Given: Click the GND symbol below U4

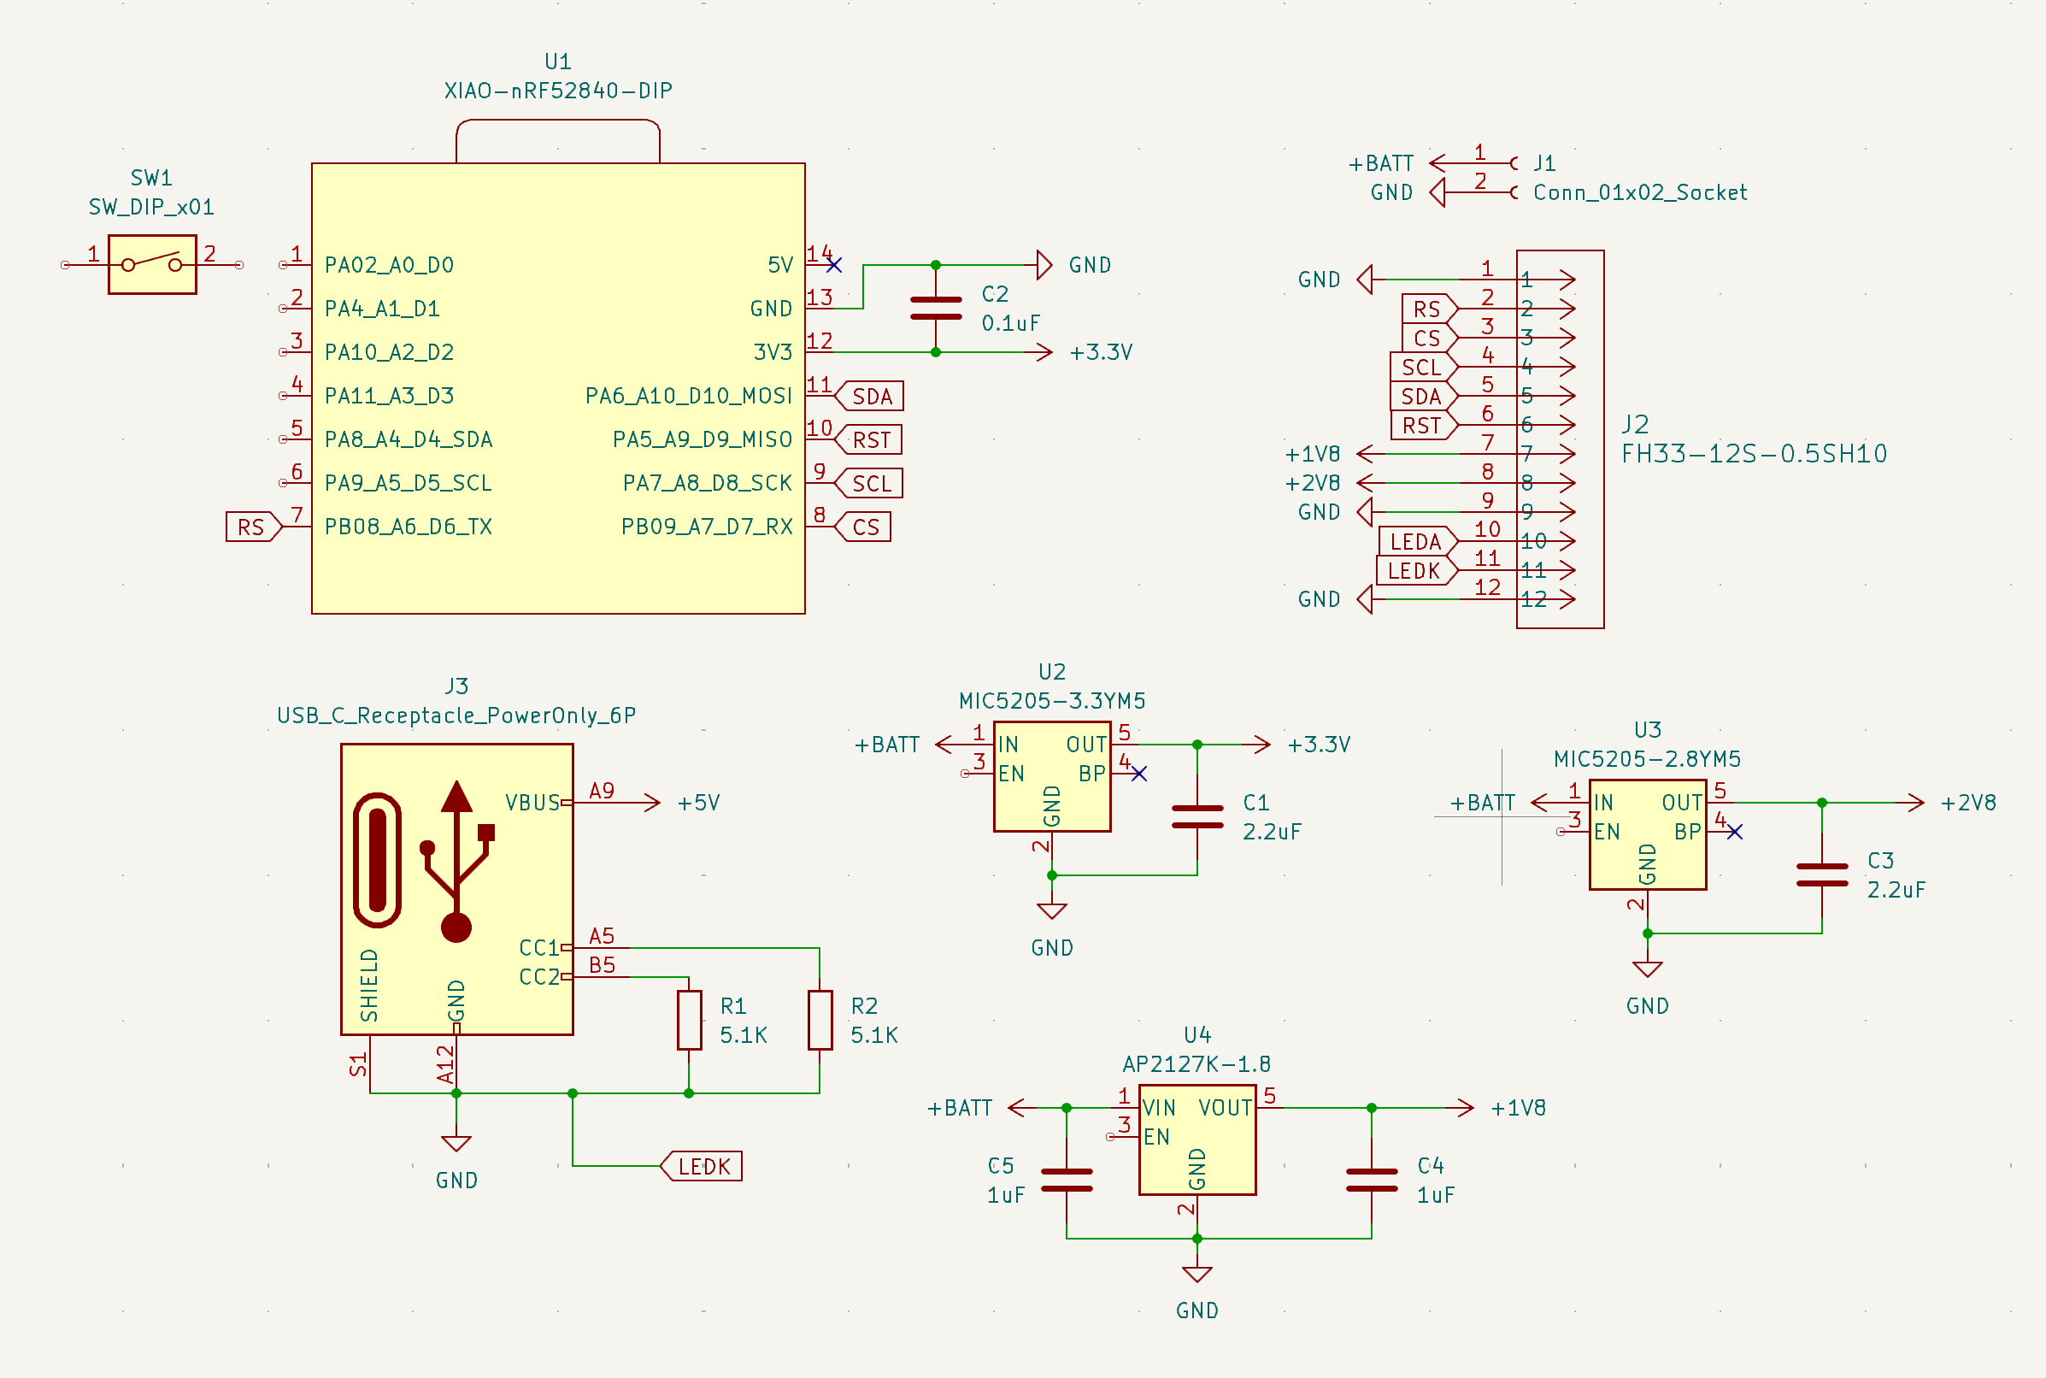Looking at the screenshot, I should [x=1196, y=1274].
